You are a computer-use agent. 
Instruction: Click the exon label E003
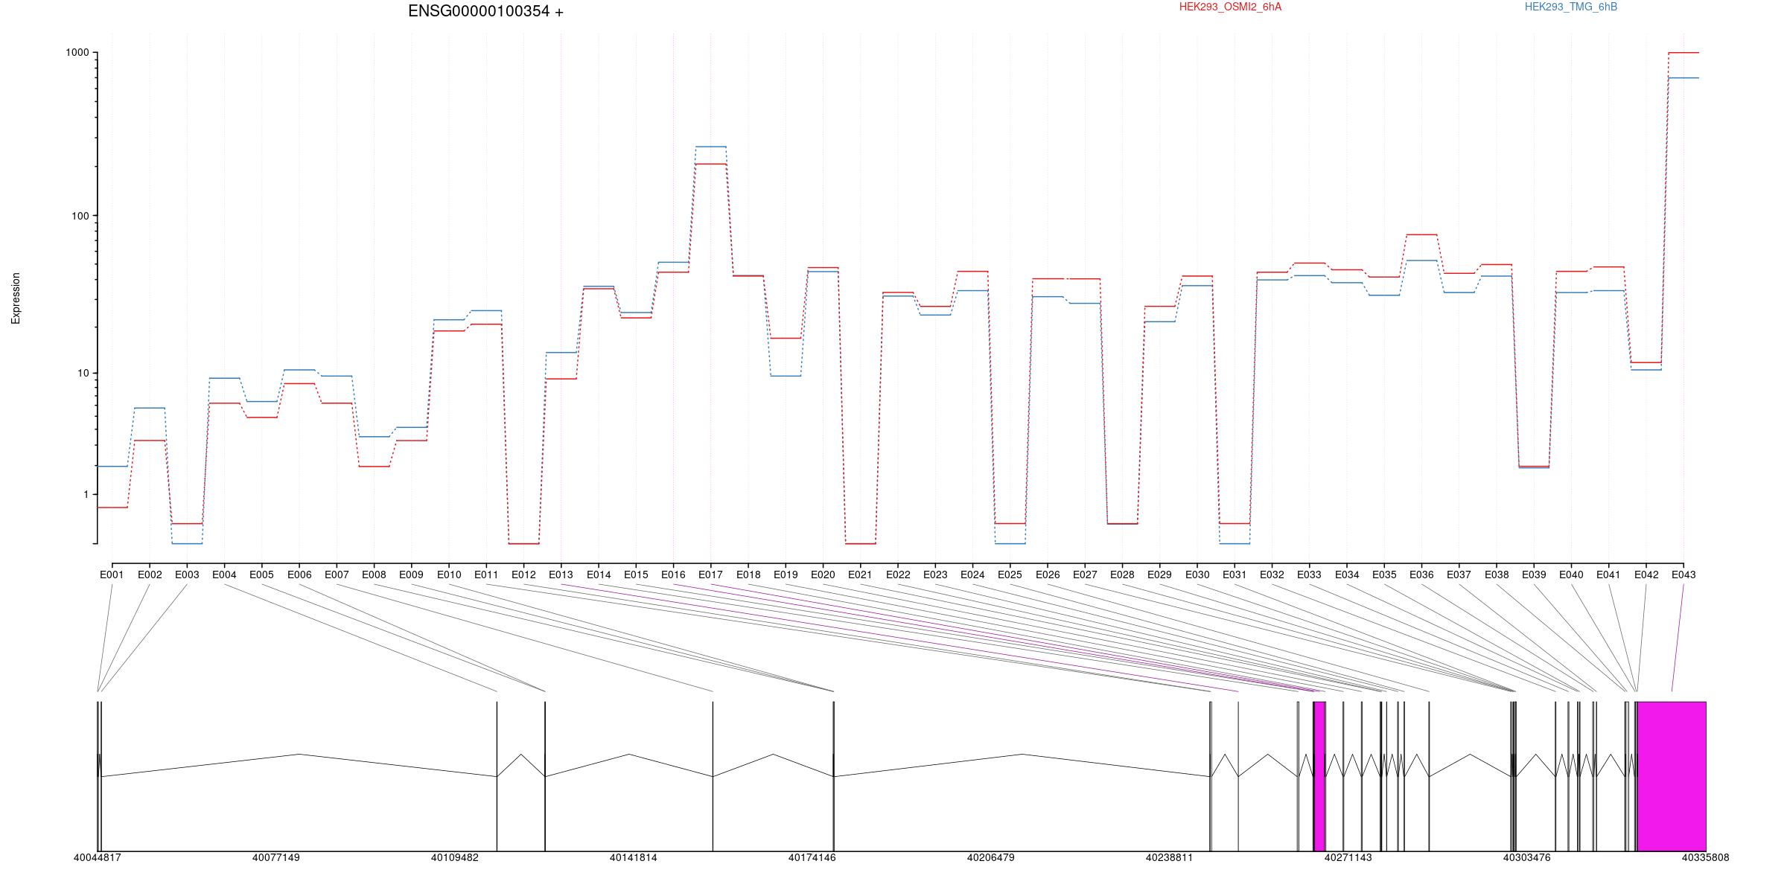[x=187, y=574]
